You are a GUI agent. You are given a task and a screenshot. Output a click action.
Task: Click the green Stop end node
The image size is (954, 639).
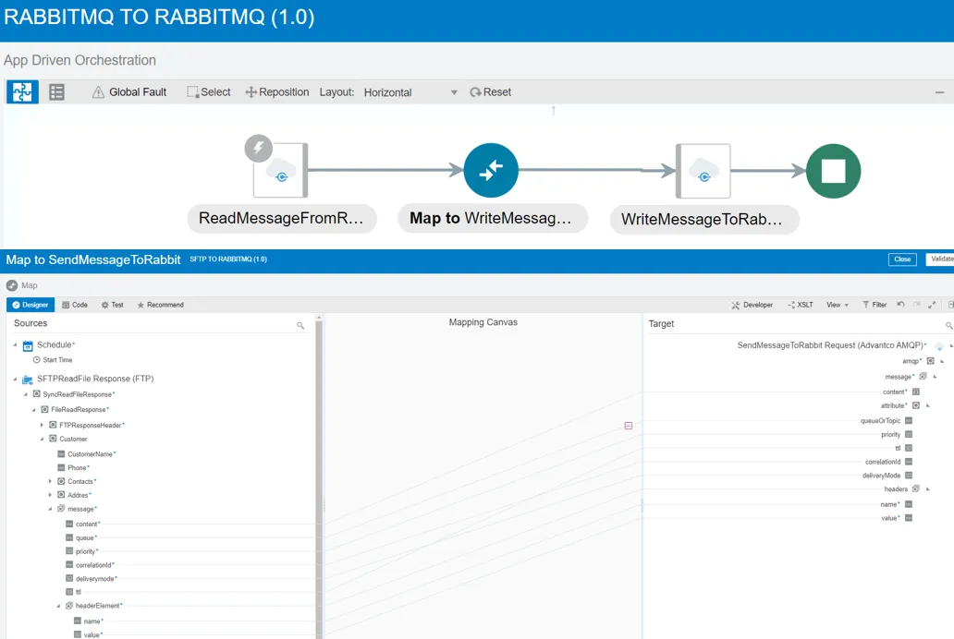tap(834, 171)
